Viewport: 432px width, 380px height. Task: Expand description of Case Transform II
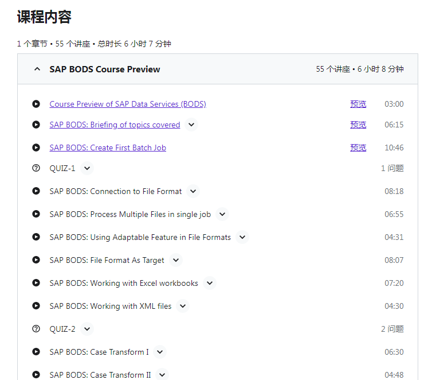coord(162,374)
